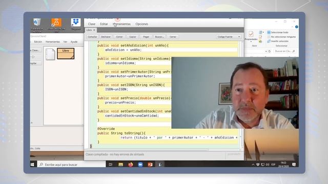Click the line idioma=unIdioma; in code

point(120,63)
